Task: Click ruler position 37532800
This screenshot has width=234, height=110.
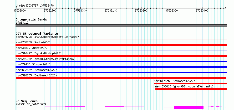Action: [19, 11]
